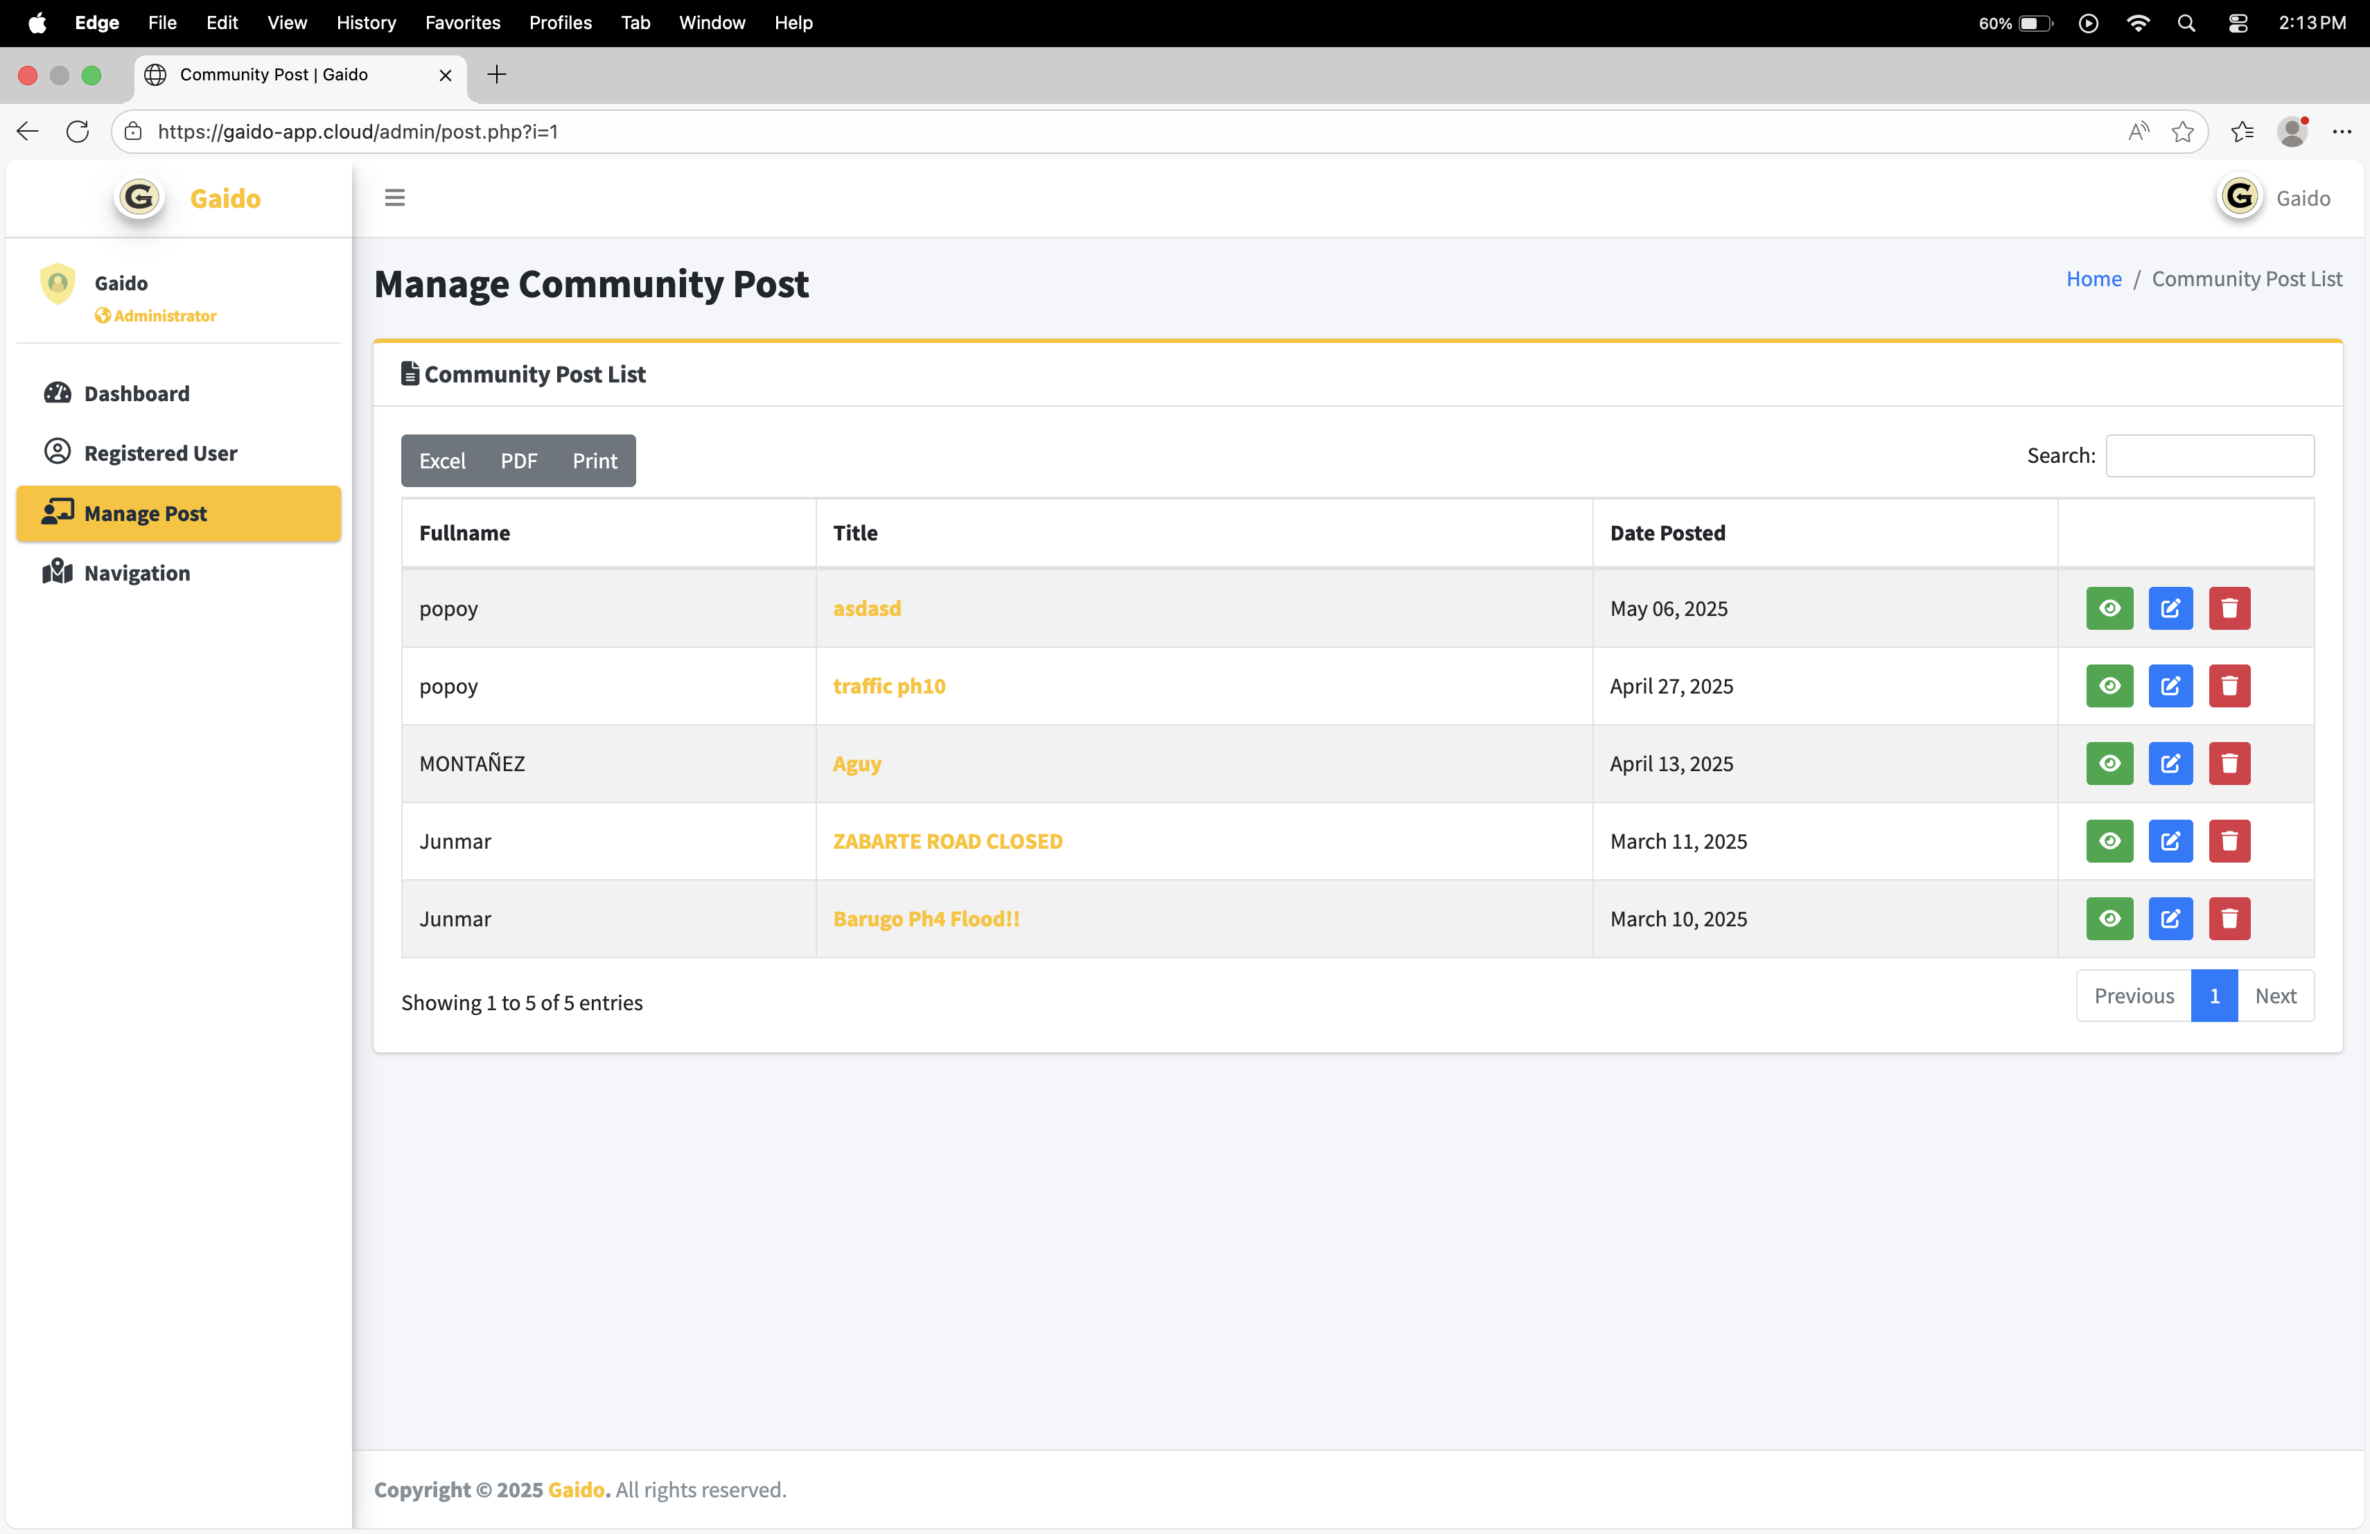Sort the table by Fullname header
2370x1534 pixels.
coord(464,533)
